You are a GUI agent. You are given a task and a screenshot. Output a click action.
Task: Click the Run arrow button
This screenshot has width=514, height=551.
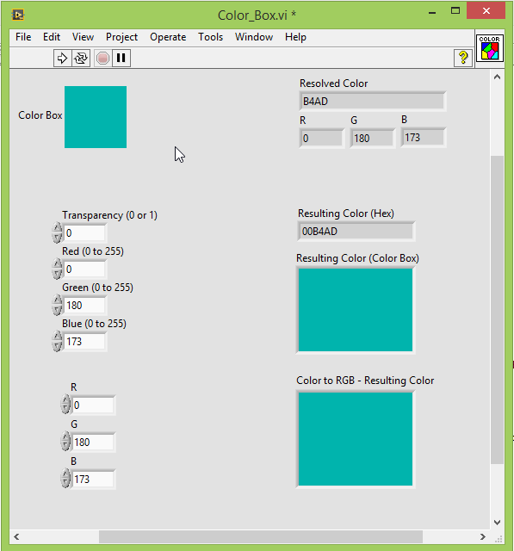click(62, 58)
